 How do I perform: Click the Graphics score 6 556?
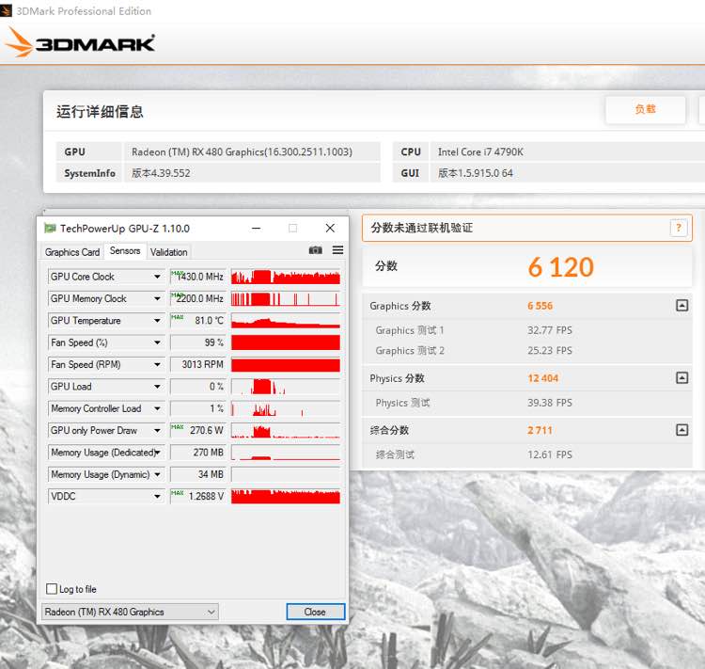coord(540,306)
